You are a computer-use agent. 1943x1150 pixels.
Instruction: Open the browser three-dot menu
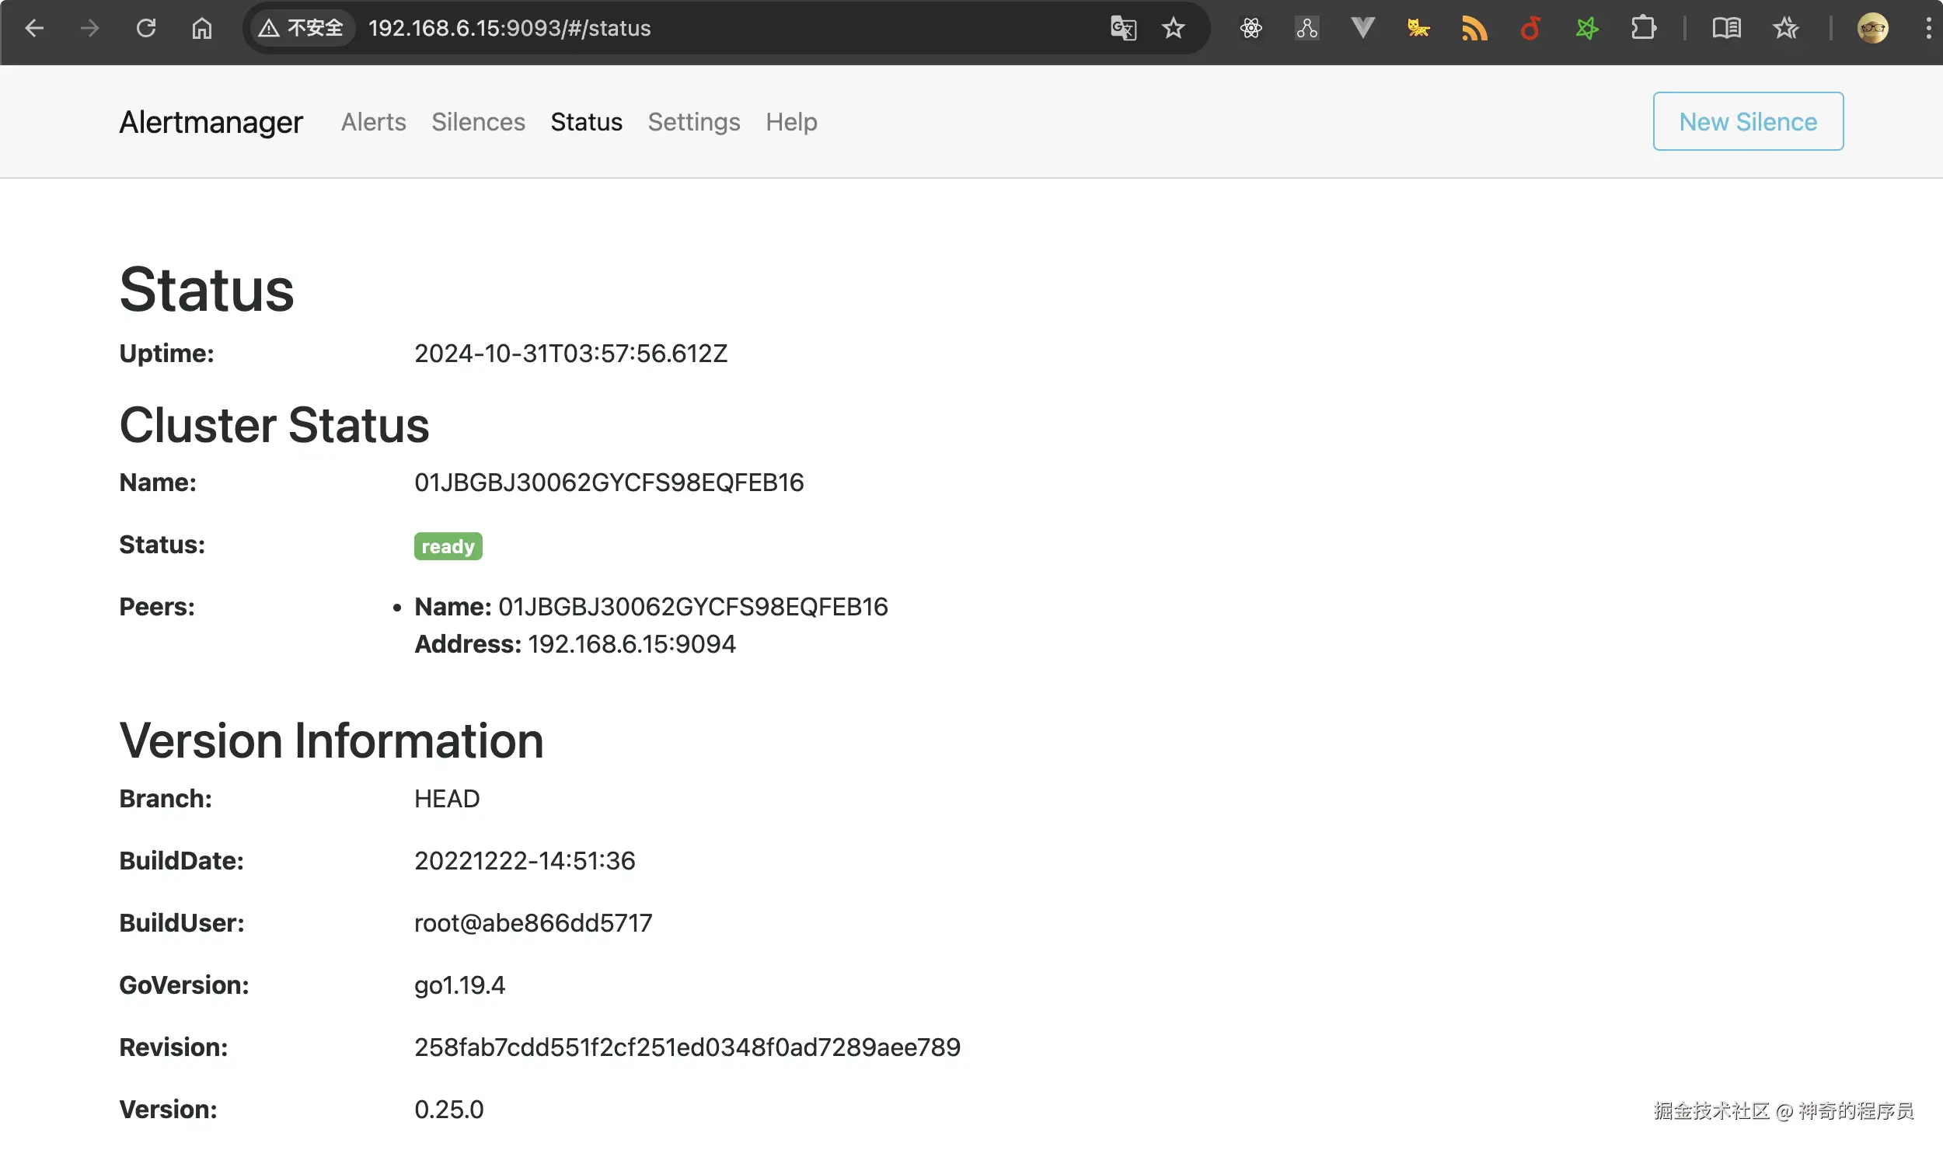tap(1928, 29)
